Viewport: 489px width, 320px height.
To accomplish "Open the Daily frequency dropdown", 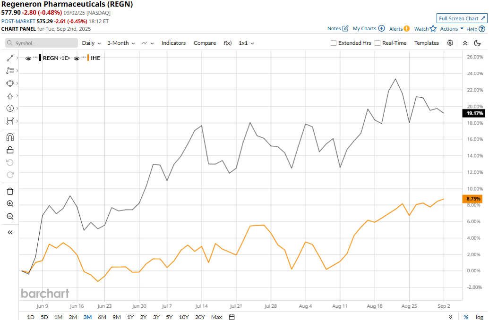I will coord(91,43).
